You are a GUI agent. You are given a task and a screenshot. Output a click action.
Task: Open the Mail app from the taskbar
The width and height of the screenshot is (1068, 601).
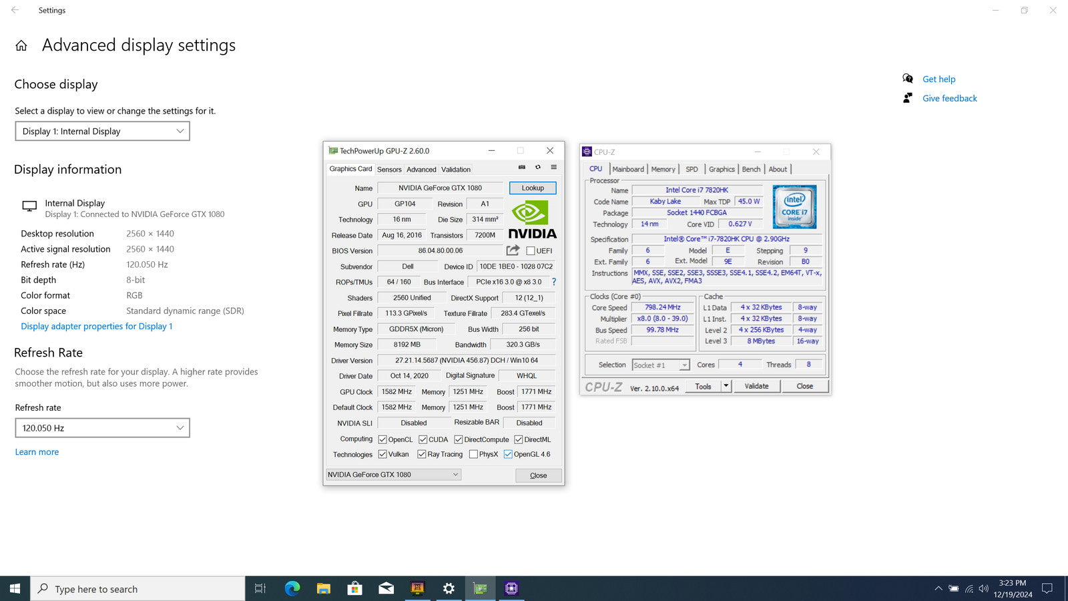[x=386, y=588]
